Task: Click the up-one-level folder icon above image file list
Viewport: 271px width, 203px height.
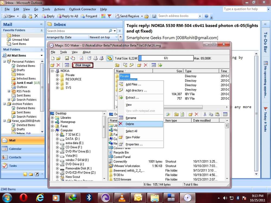Action: click(x=117, y=65)
